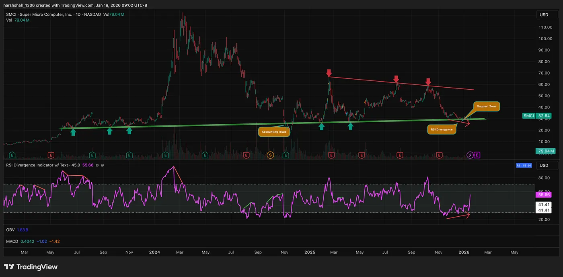Open the green earnings marker just after 2024 label

[x=165, y=155]
